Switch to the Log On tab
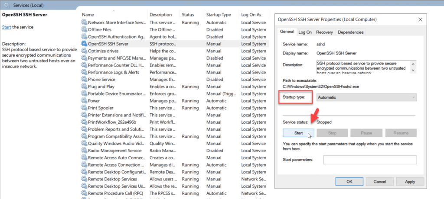444x199 pixels. [305, 32]
